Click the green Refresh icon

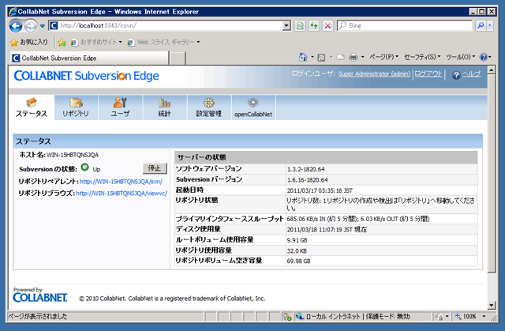[x=314, y=25]
